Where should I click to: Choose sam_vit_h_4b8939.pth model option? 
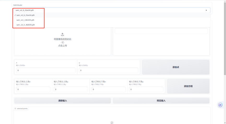tap(112, 25)
